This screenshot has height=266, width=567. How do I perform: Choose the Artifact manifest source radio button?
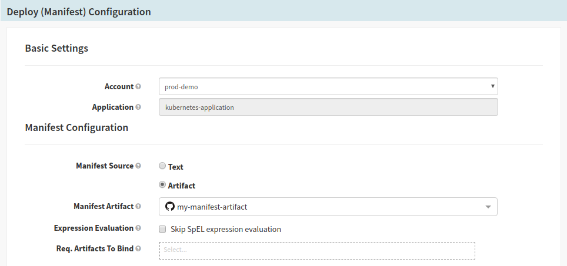pos(162,185)
